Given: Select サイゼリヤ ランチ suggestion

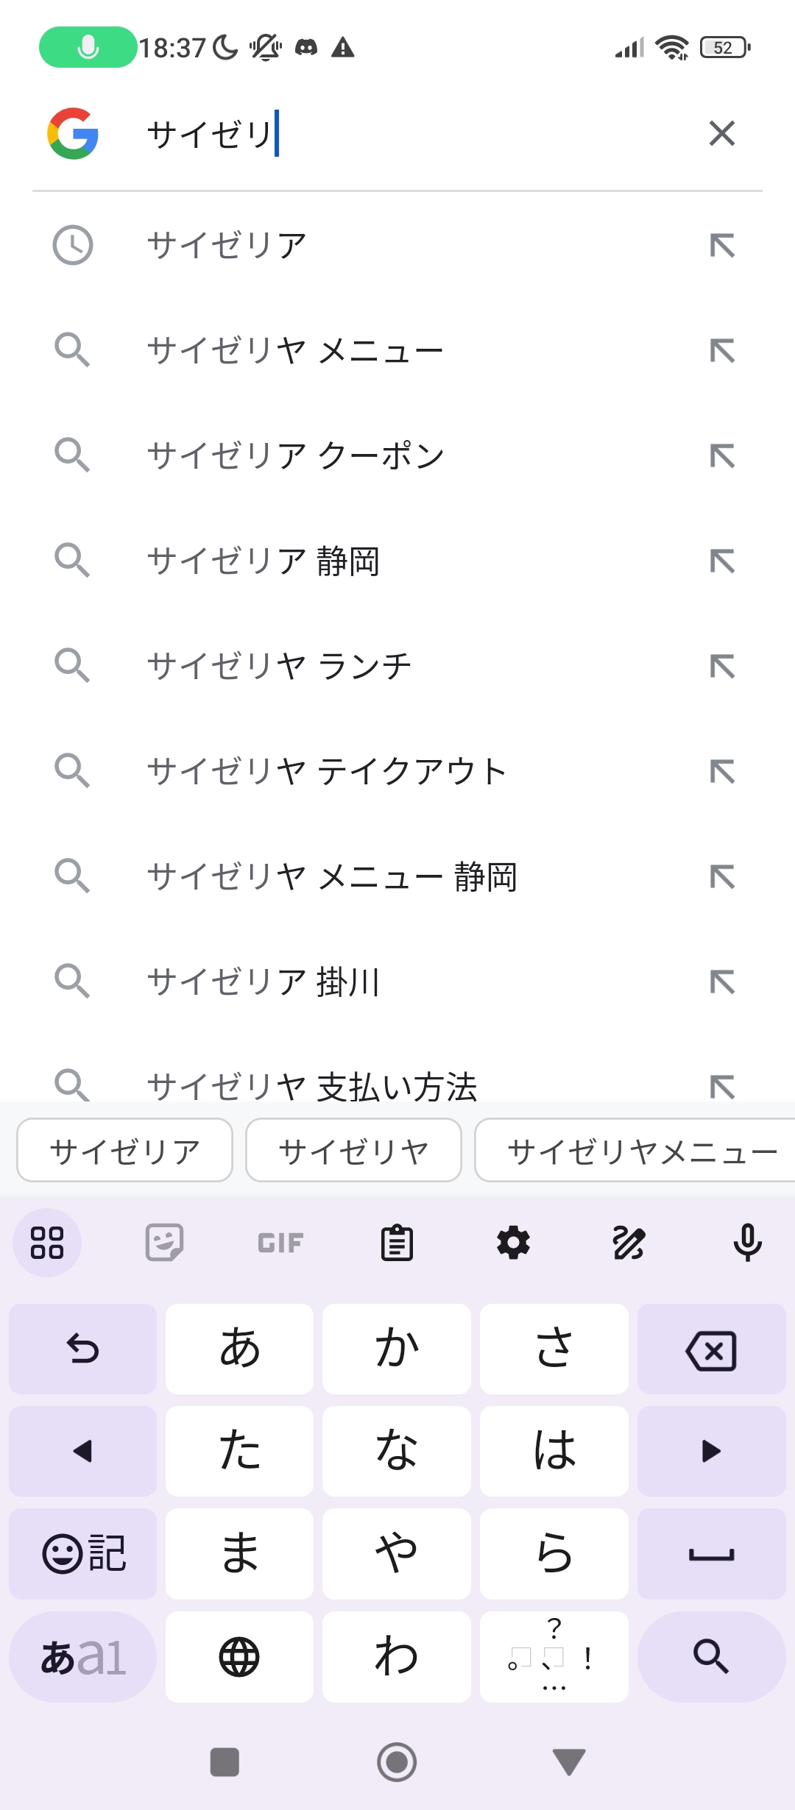Looking at the screenshot, I should [280, 666].
